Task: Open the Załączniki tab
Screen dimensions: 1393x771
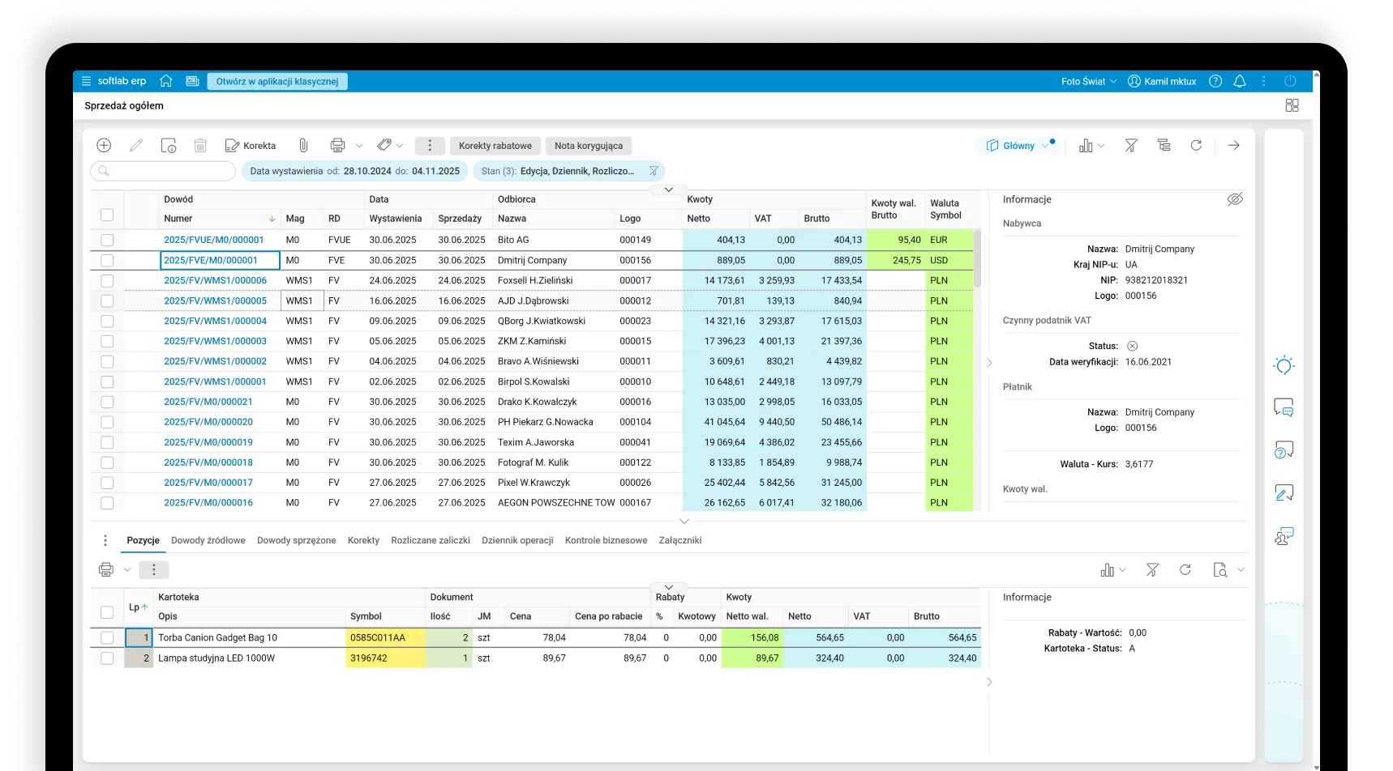Action: (679, 540)
